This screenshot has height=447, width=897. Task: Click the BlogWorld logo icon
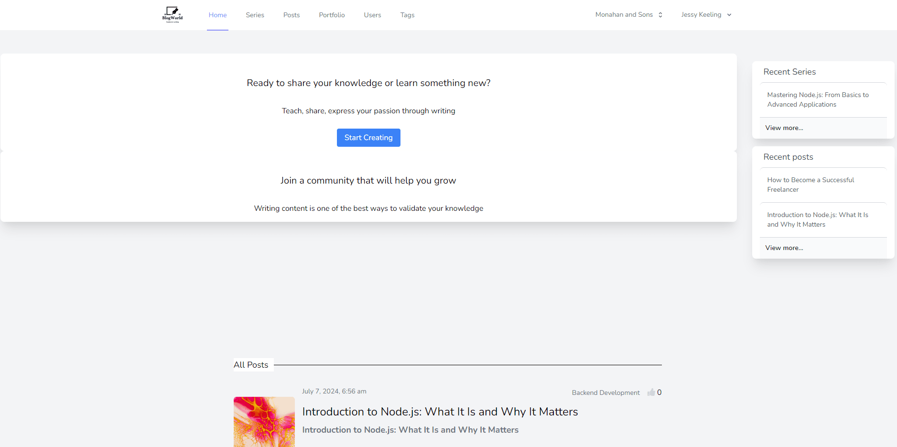(x=173, y=14)
